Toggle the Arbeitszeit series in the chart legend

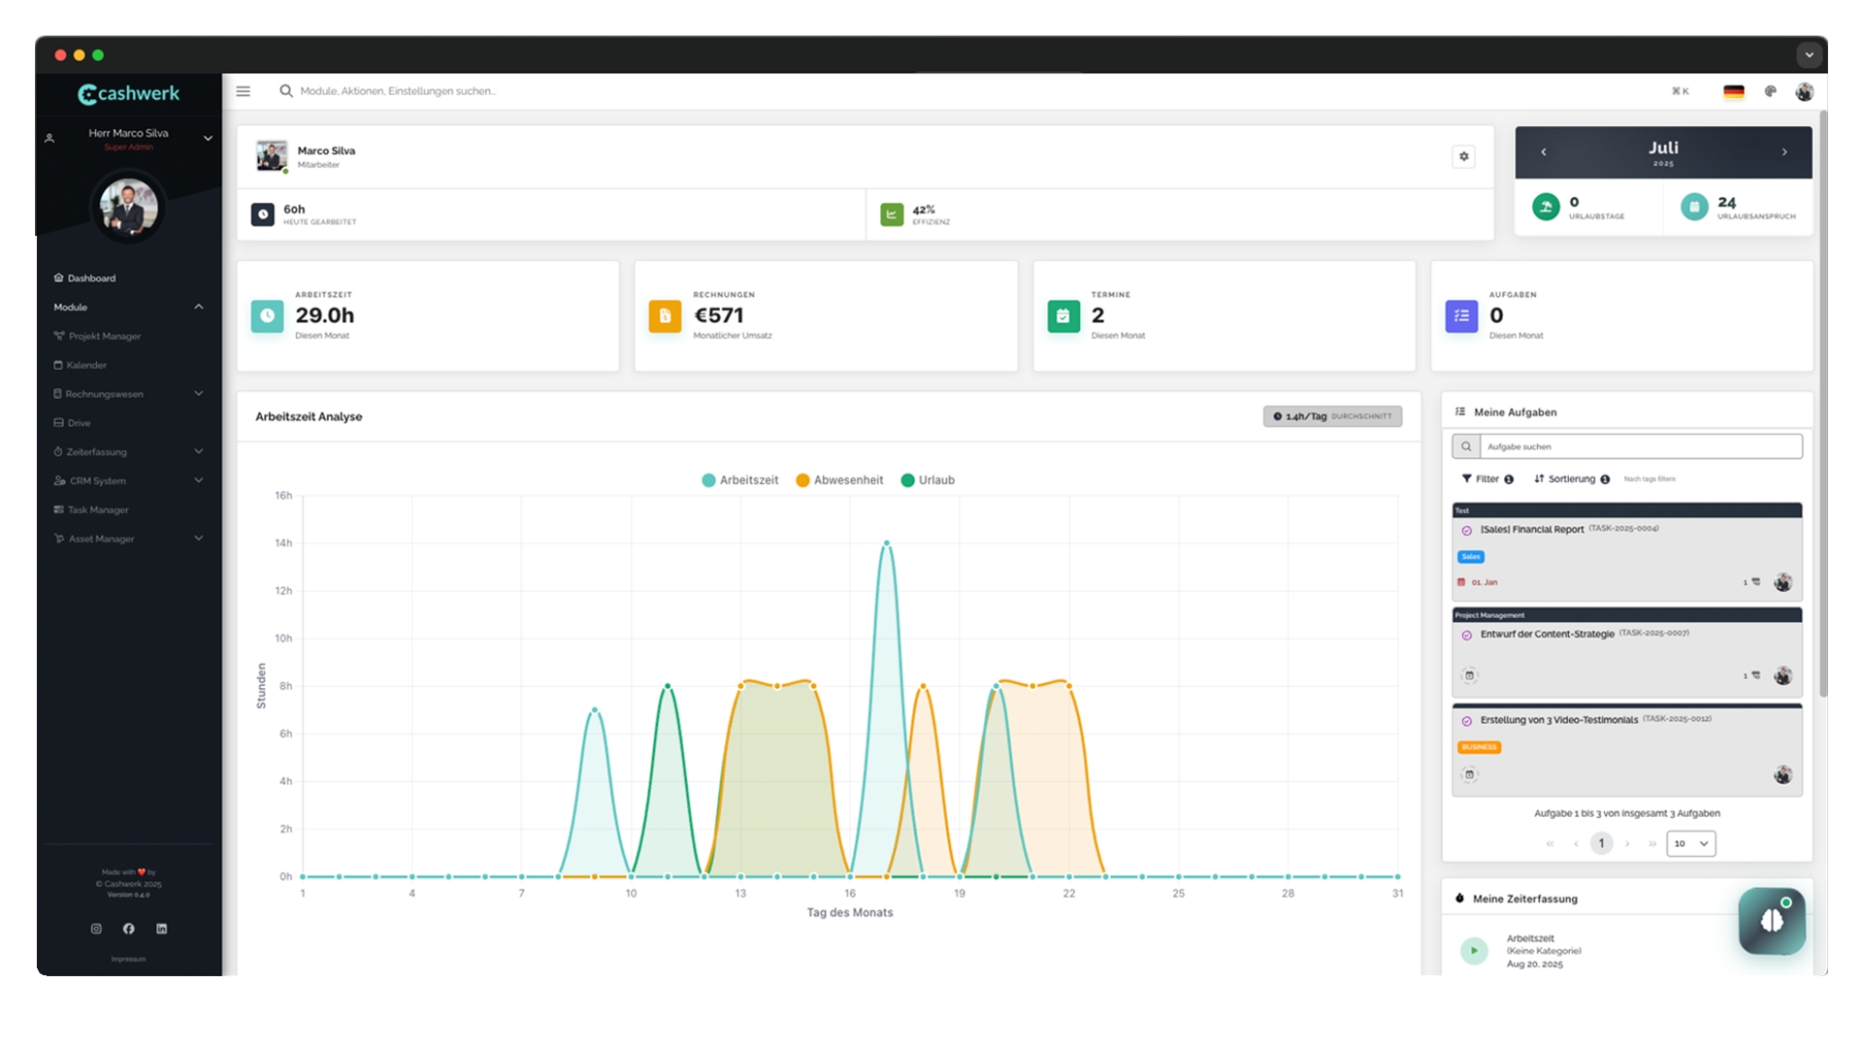740,480
